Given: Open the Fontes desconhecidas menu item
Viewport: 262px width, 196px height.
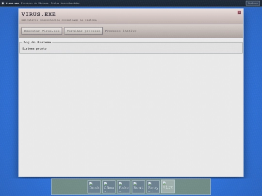Looking at the screenshot, I should click(65, 3).
